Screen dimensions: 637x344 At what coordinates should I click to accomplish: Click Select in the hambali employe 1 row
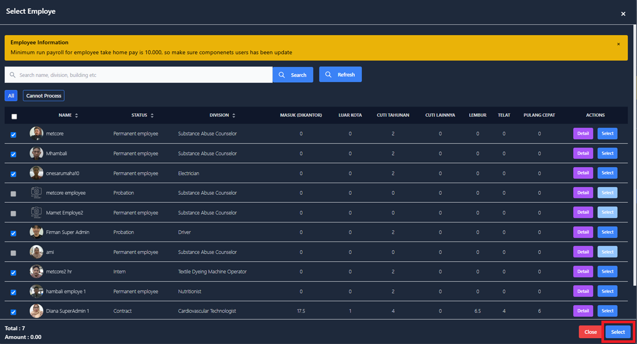click(x=607, y=291)
